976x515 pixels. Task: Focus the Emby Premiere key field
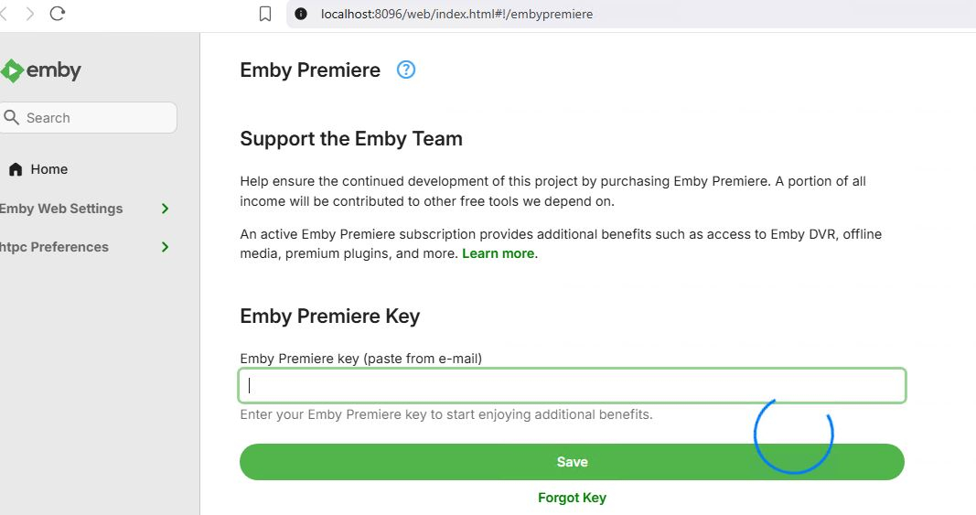572,385
